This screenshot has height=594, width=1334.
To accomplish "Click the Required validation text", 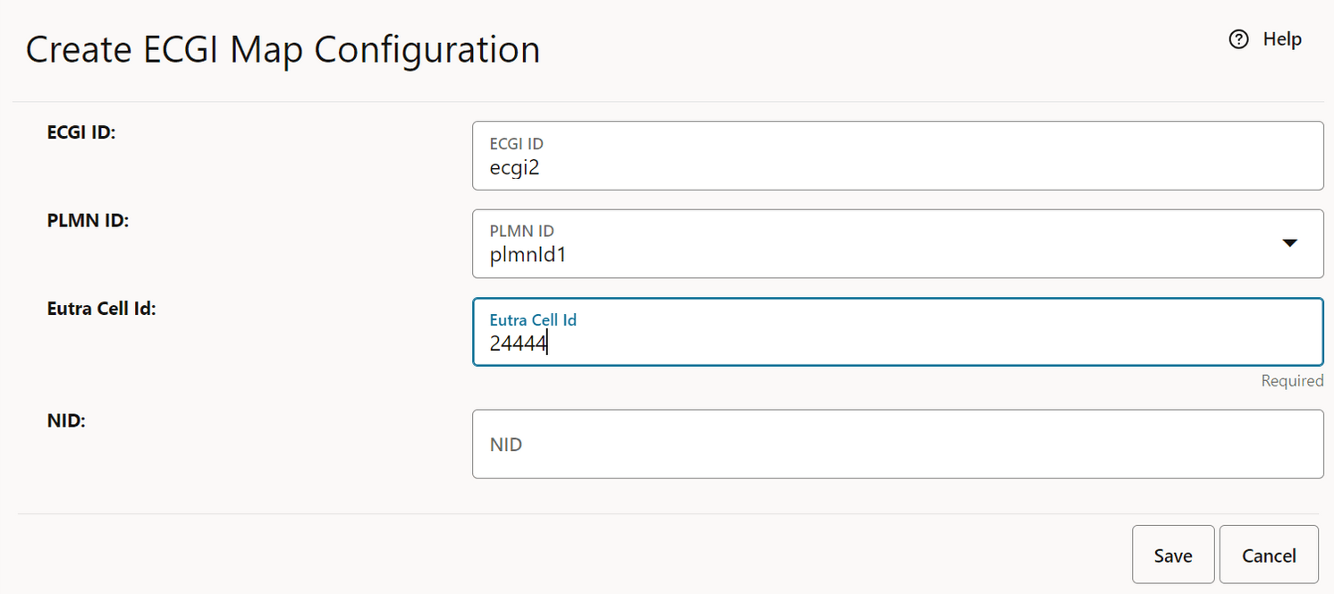I will [x=1292, y=380].
